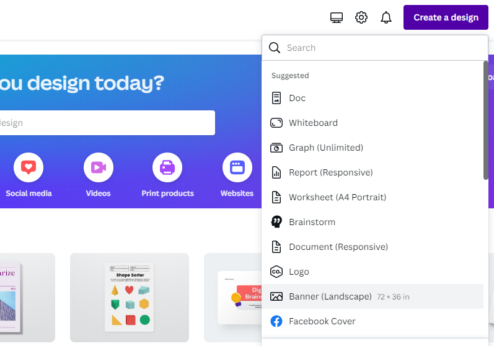Select Document (Responsive) entry
This screenshot has width=494, height=346.
click(x=373, y=247)
